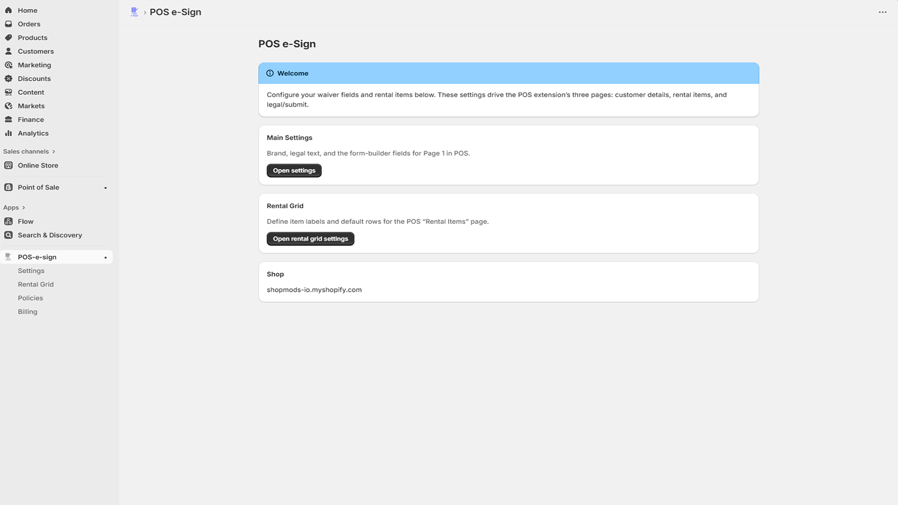Click the Online Store storefront icon
Image resolution: width=898 pixels, height=505 pixels.
[8, 166]
